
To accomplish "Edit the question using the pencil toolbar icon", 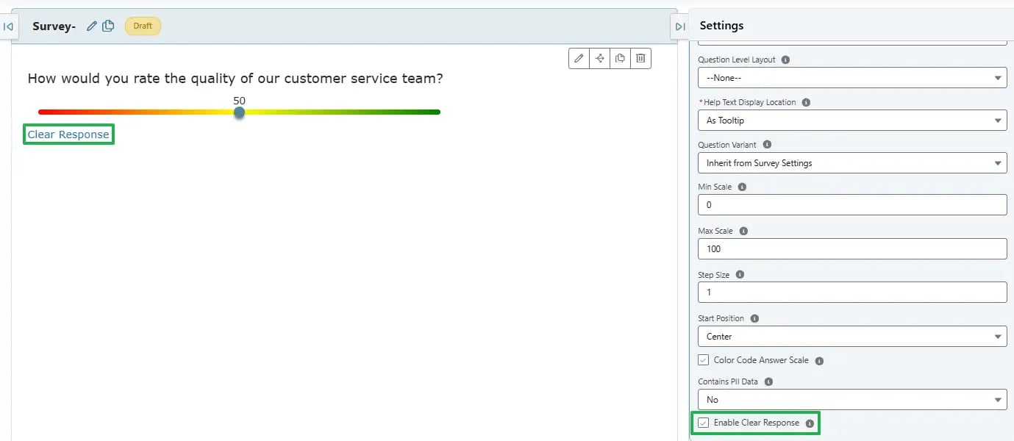I will [579, 59].
